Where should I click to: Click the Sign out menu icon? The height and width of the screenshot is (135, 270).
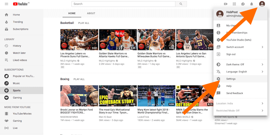coord(218,54)
